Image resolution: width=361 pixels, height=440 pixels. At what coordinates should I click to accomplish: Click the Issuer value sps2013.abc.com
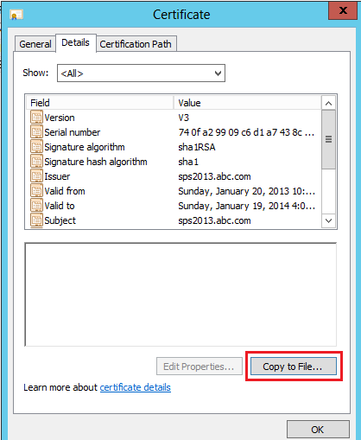(x=214, y=176)
